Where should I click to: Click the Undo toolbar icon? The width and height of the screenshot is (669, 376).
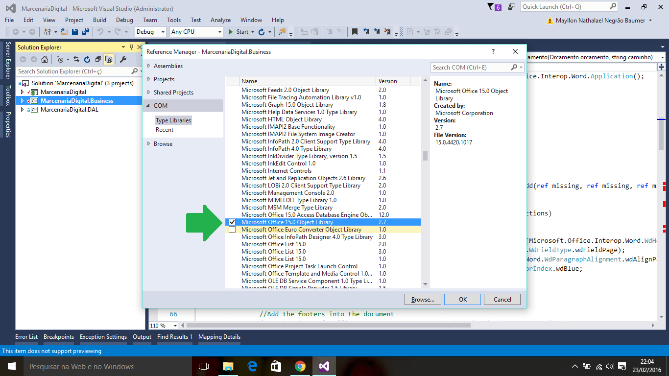click(100, 32)
